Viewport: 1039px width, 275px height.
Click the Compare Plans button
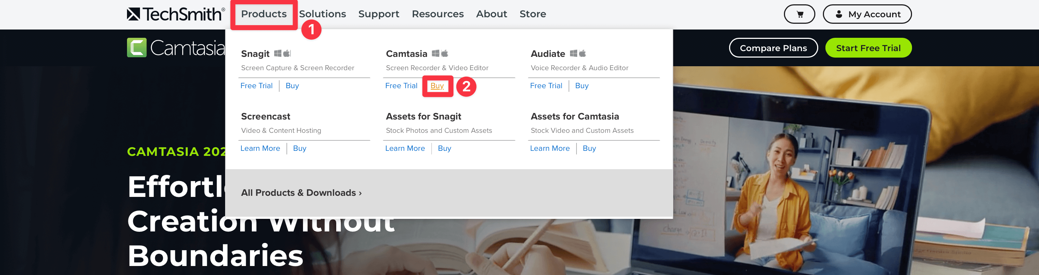[773, 48]
